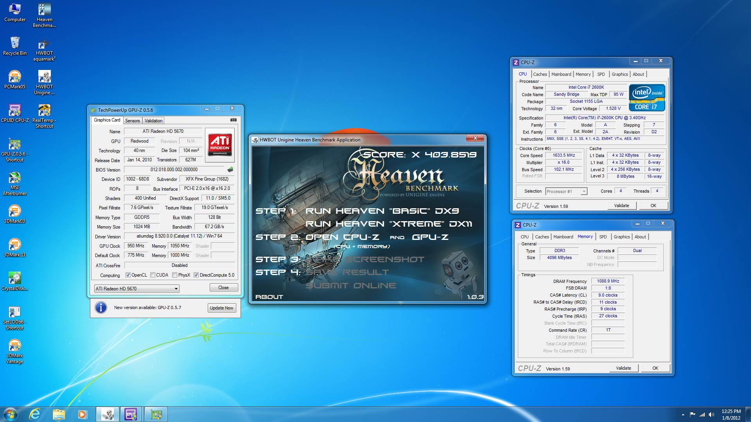The width and height of the screenshot is (751, 422).
Task: Launch MSI Afterburner desktop icon
Action: click(14, 183)
